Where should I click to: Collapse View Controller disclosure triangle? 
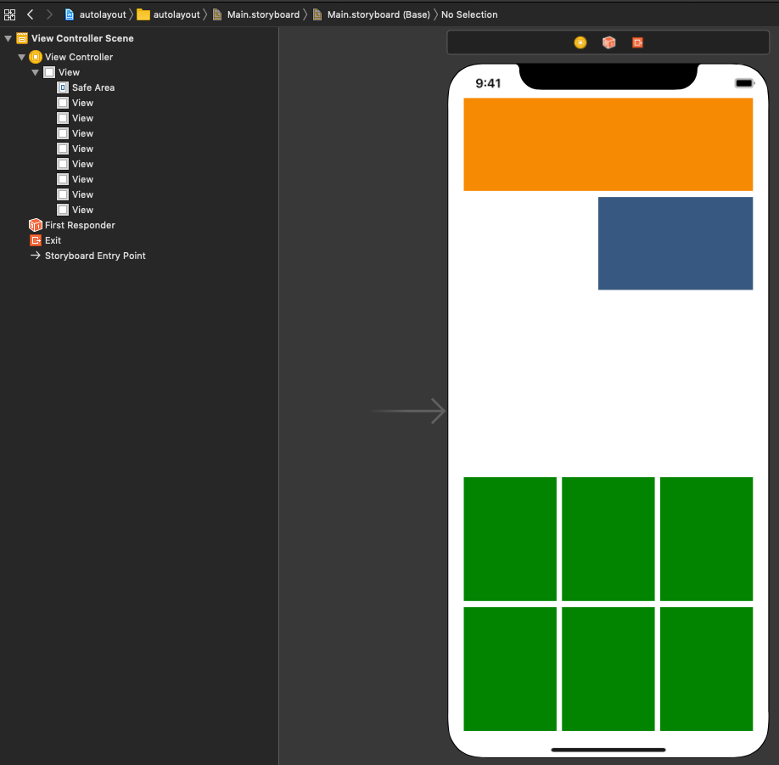click(x=22, y=57)
